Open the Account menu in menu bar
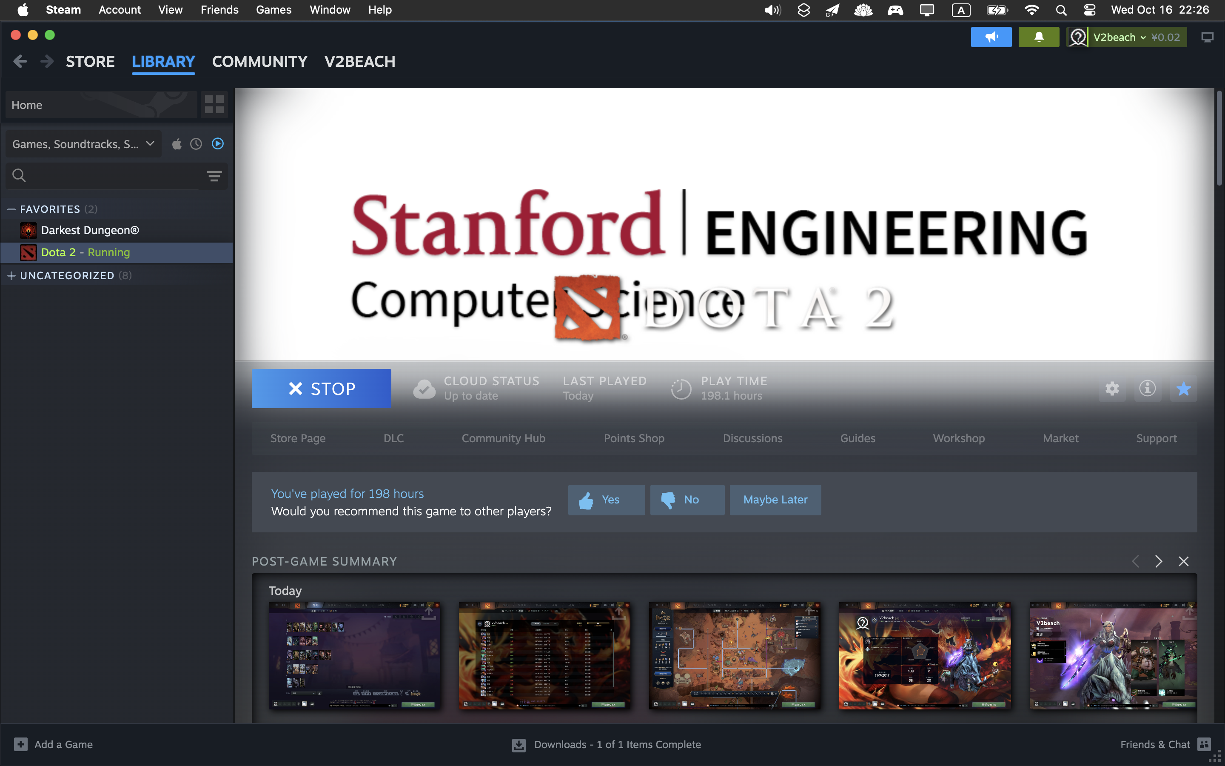The width and height of the screenshot is (1225, 766). [x=120, y=10]
